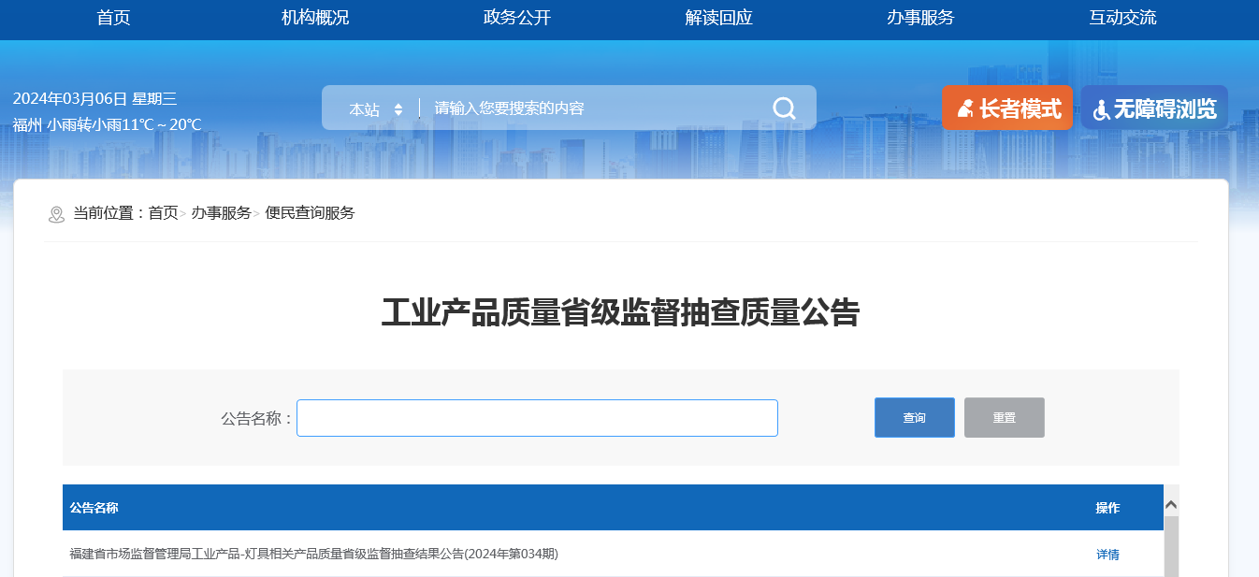The width and height of the screenshot is (1259, 577).
Task: Navigate to 办事服务 in top menu
Action: [920, 18]
